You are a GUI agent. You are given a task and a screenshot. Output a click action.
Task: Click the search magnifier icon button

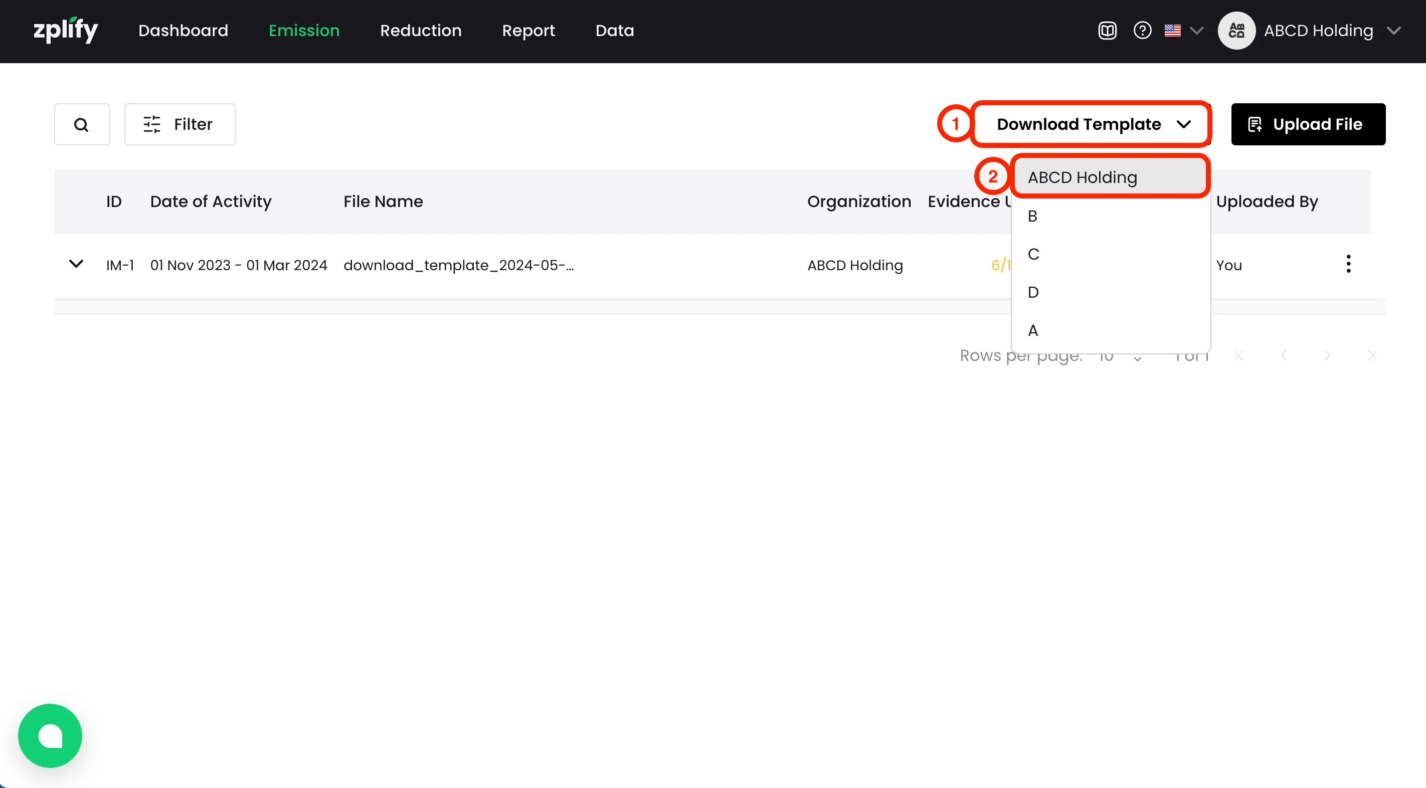81,124
